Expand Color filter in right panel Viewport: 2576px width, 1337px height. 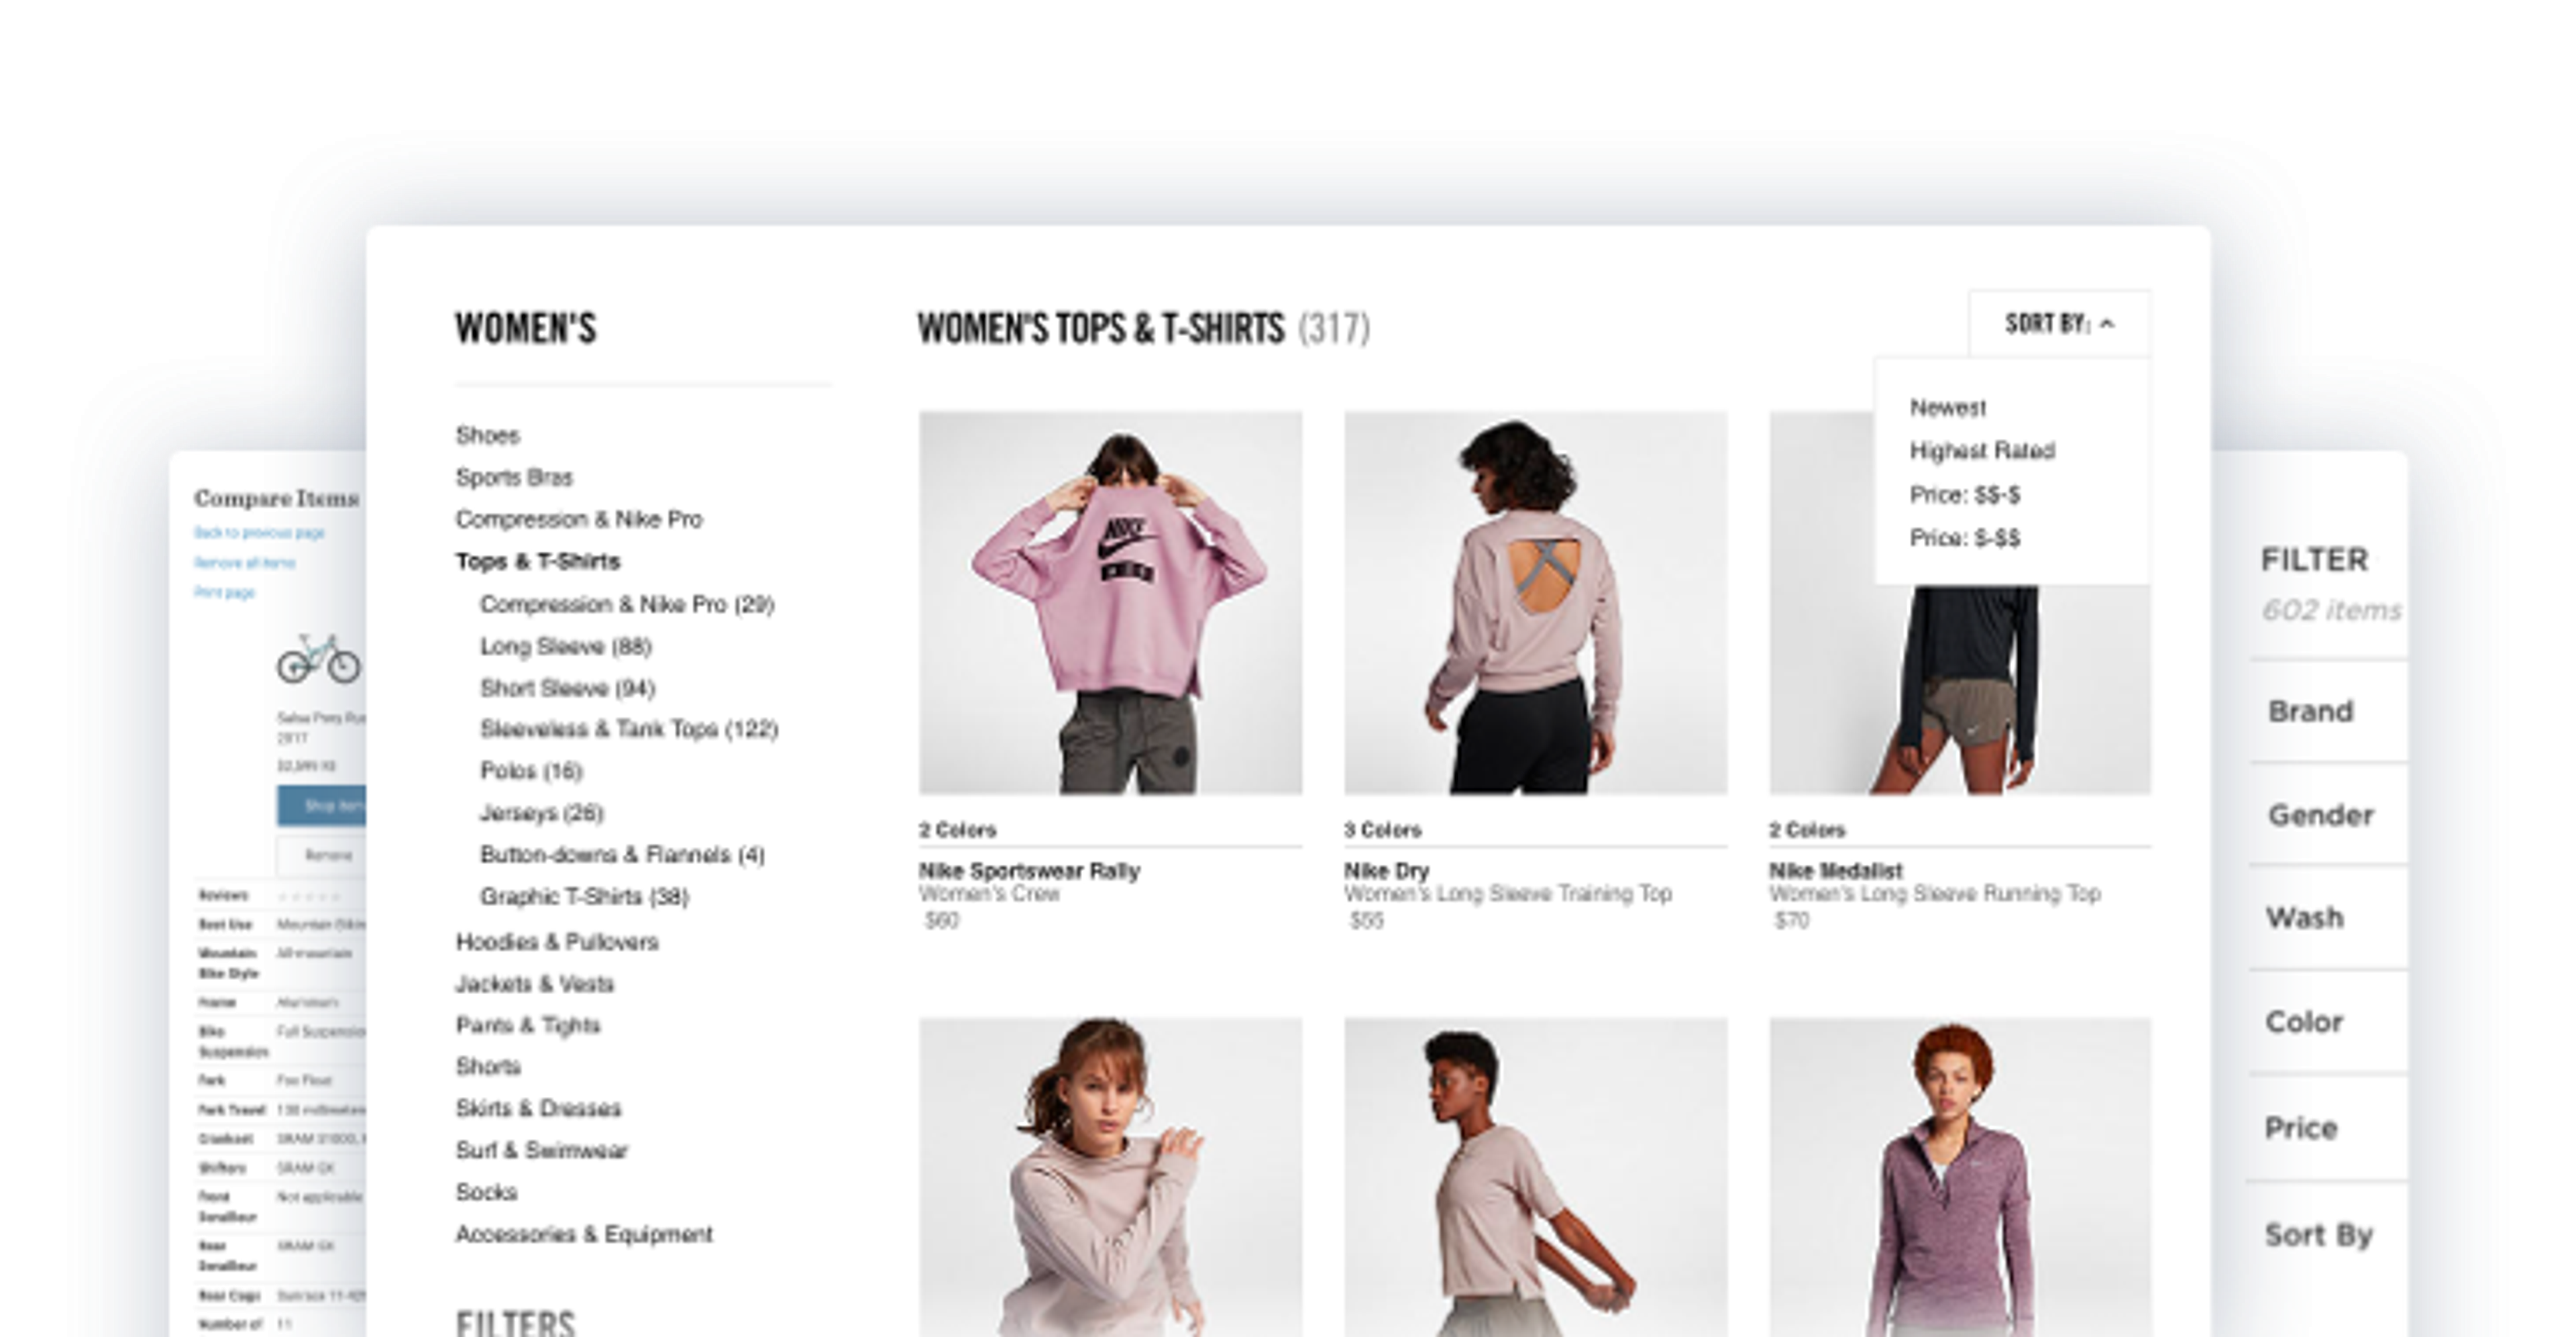pos(2328,1021)
